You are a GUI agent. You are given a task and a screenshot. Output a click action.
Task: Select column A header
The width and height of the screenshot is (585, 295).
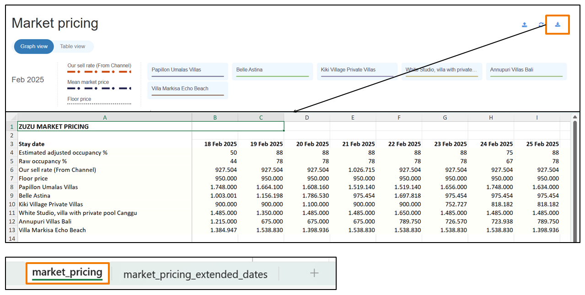click(x=105, y=117)
